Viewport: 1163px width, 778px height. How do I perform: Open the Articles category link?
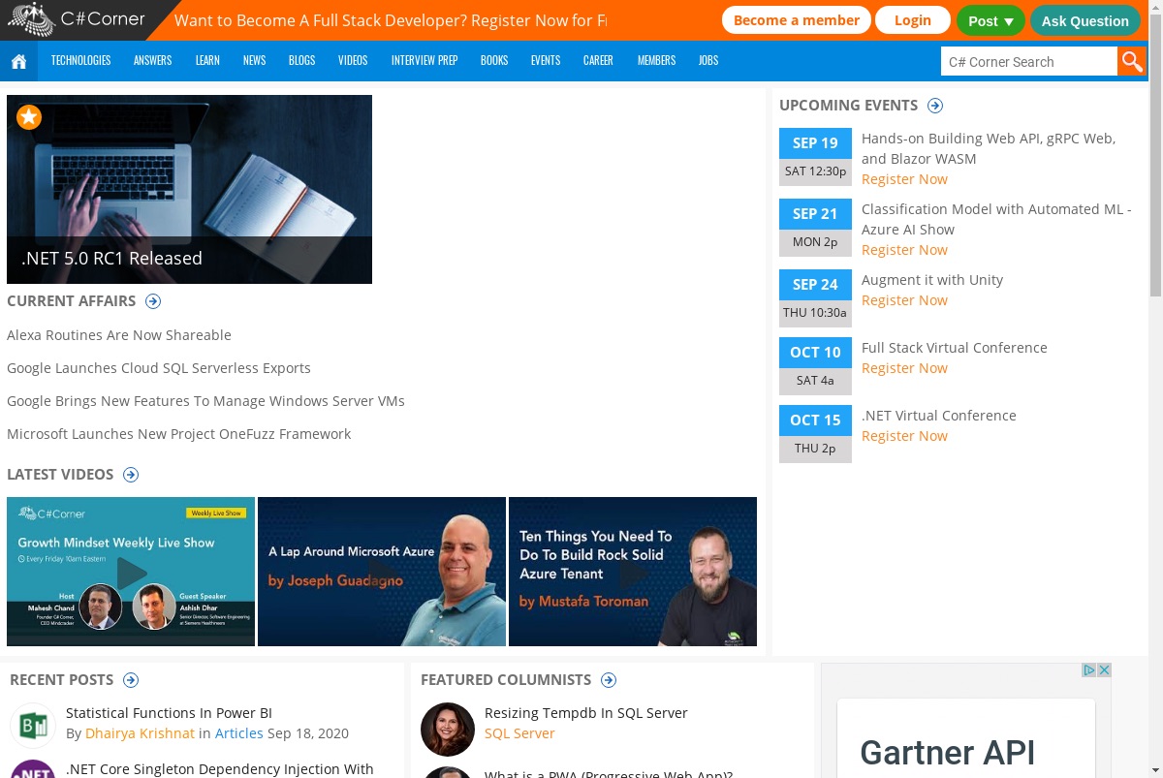tap(238, 733)
